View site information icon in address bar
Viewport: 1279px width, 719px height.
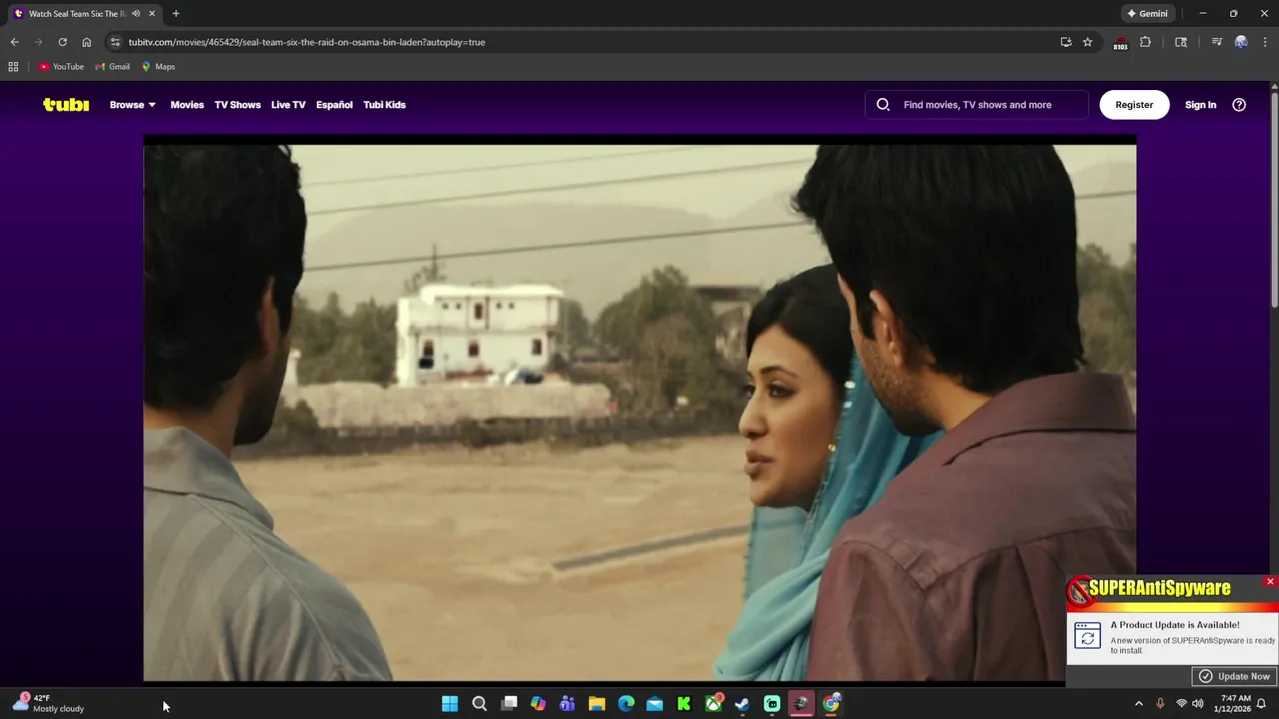pos(115,42)
